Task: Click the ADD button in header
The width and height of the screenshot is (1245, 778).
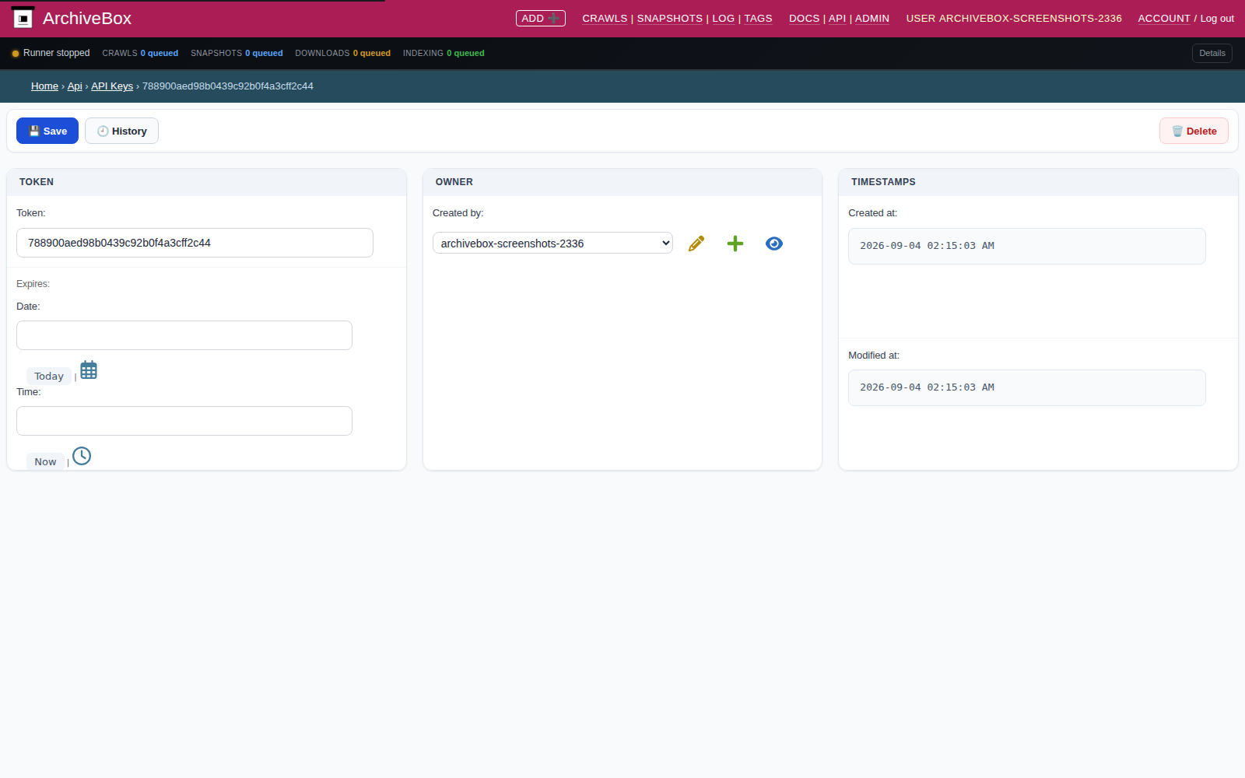Action: pos(541,18)
